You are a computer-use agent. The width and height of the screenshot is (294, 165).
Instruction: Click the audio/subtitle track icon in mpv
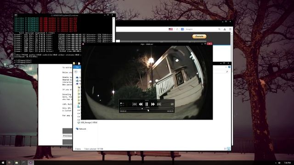(x=122, y=104)
